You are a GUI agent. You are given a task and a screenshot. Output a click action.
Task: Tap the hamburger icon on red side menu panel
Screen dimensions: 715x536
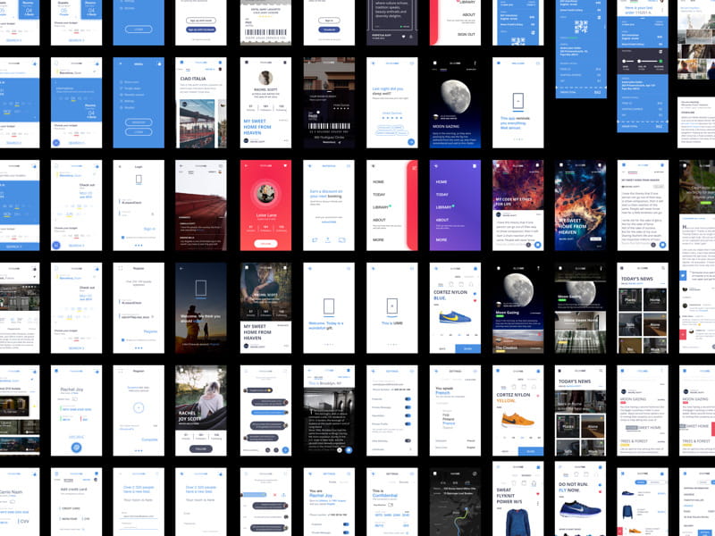(x=412, y=166)
